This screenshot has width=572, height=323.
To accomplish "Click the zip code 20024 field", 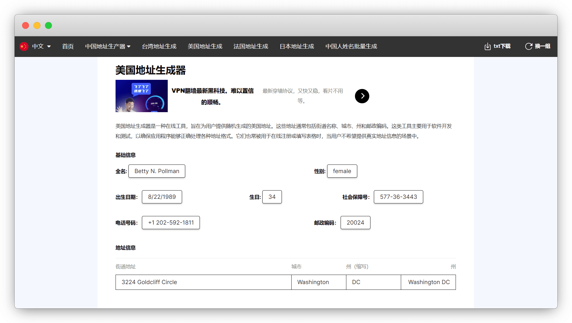I will coord(355,223).
